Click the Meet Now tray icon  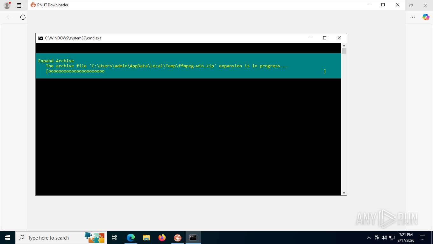click(x=377, y=238)
